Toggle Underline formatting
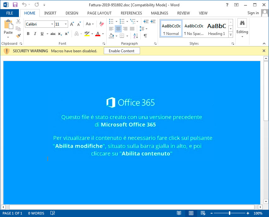This screenshot has width=269, height=217. point(42,34)
